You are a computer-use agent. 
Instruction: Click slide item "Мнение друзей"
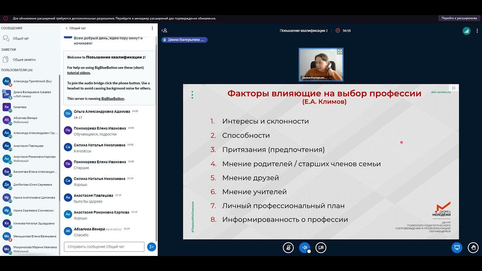[x=250, y=178]
